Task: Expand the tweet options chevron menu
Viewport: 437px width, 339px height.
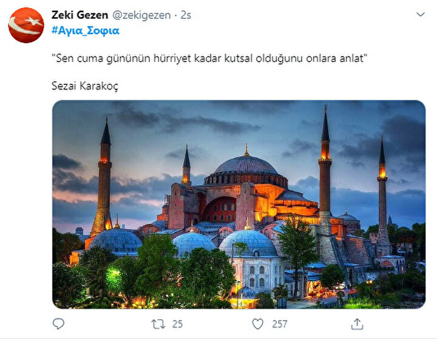Action: click(x=421, y=14)
